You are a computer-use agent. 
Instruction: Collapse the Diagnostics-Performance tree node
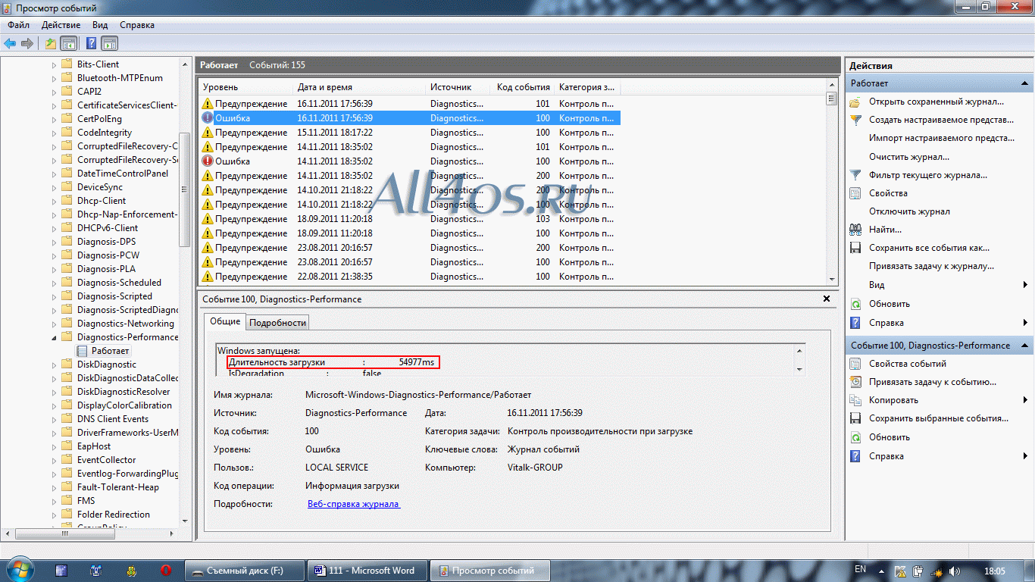pos(54,337)
